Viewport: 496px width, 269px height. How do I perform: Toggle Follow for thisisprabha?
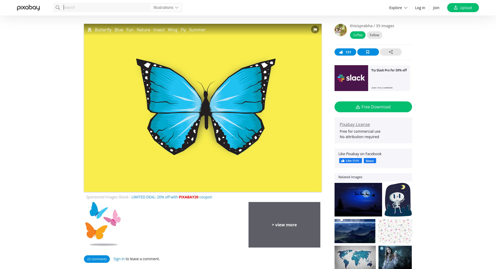(x=374, y=35)
